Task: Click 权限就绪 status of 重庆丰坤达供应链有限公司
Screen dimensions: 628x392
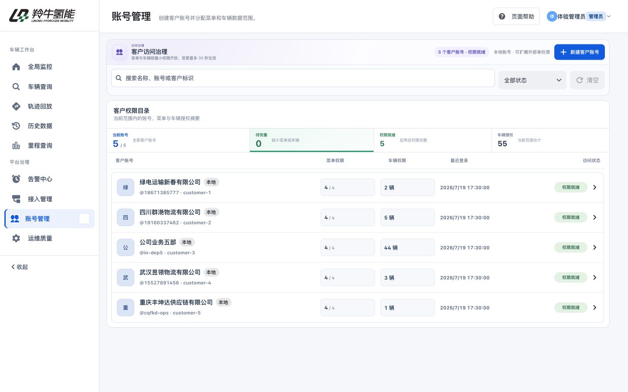Action: click(571, 308)
